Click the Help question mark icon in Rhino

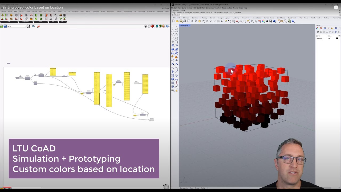[293, 21]
